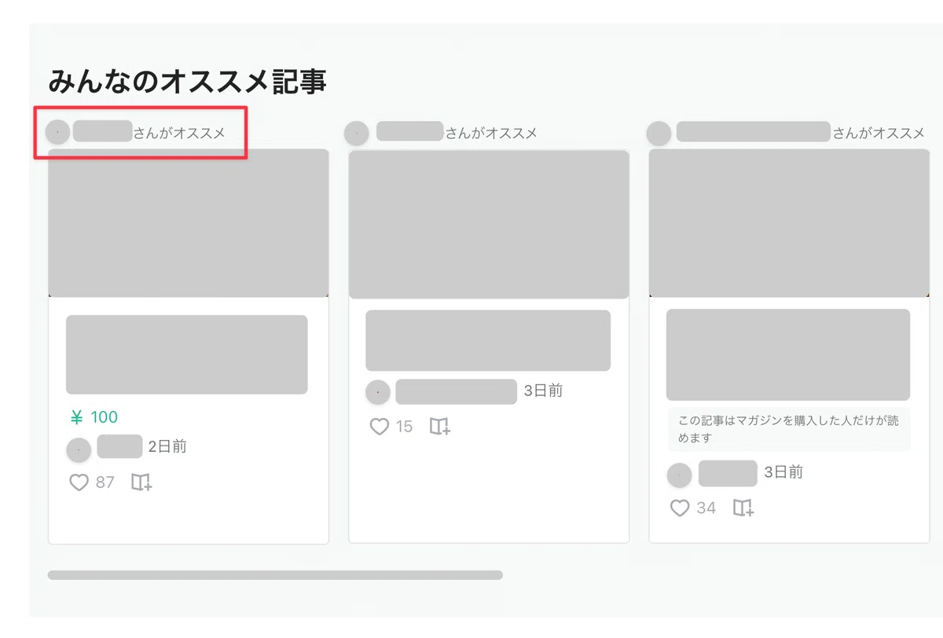Image resolution: width=943 pixels, height=638 pixels.
Task: Open author name in the 15-likes card
Action: pos(456,391)
